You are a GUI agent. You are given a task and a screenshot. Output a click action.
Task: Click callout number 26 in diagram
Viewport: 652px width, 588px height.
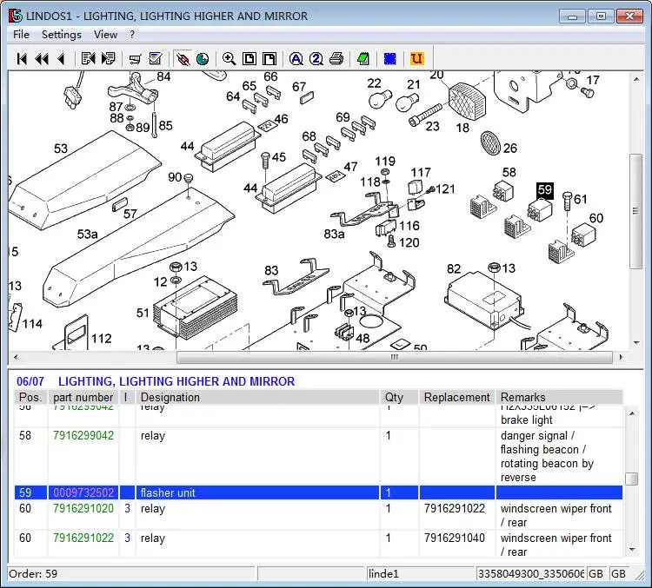(510, 149)
